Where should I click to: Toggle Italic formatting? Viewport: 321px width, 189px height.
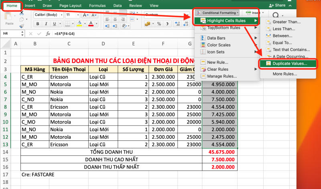click(46, 24)
